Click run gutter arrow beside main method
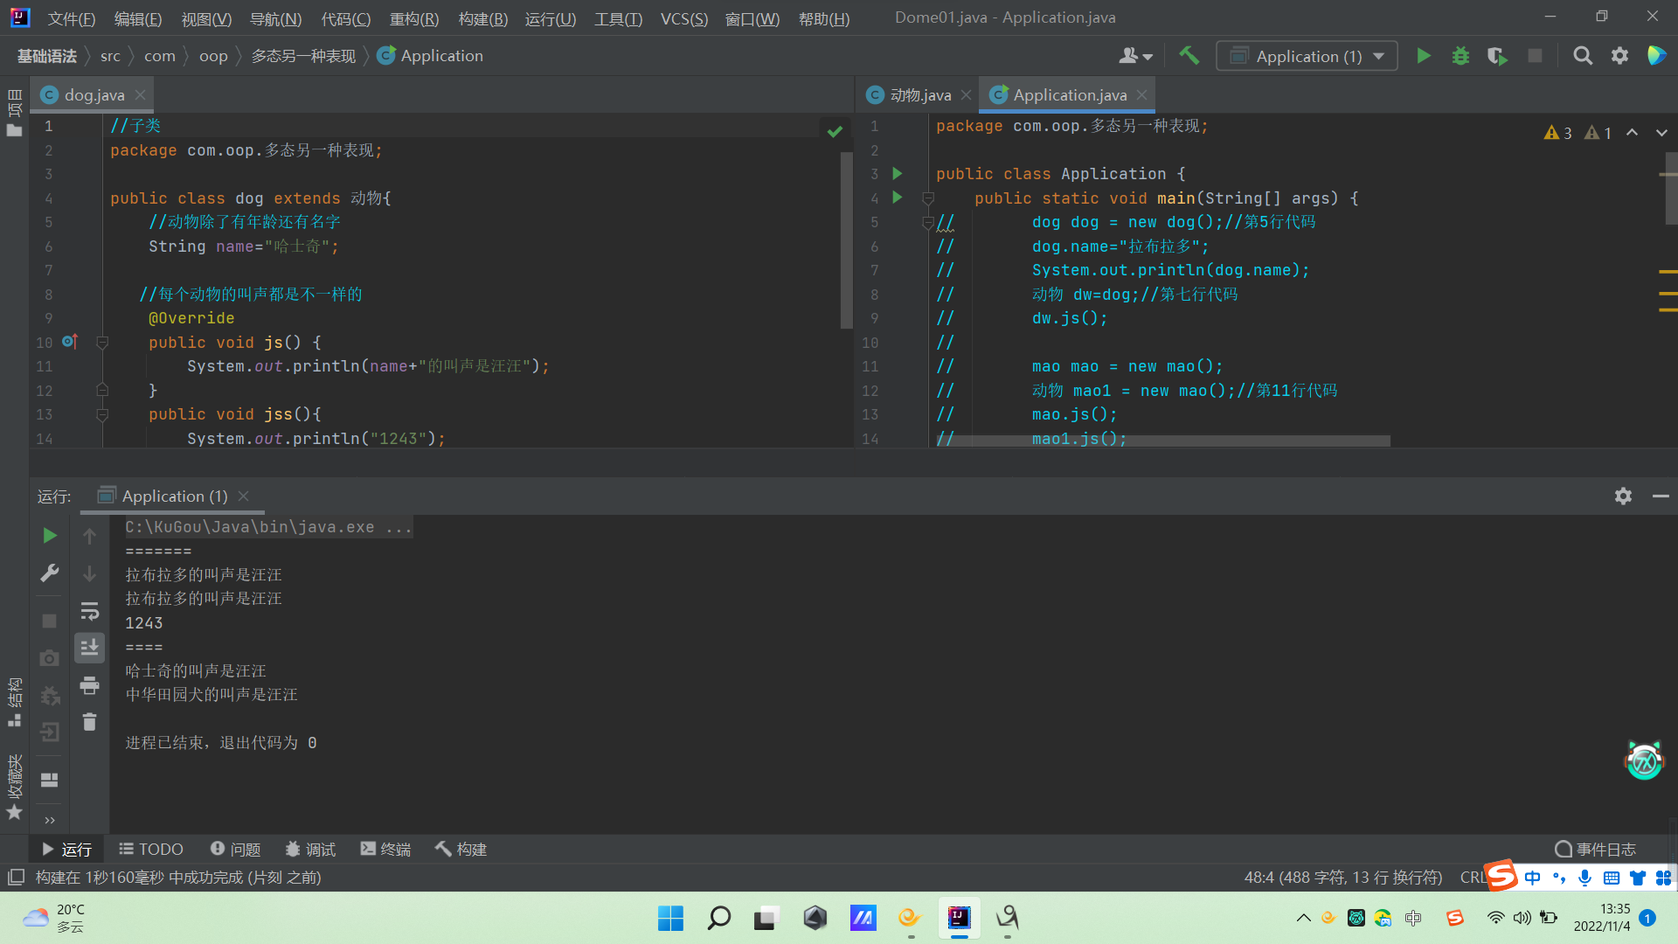This screenshot has height=944, width=1678. (x=897, y=198)
